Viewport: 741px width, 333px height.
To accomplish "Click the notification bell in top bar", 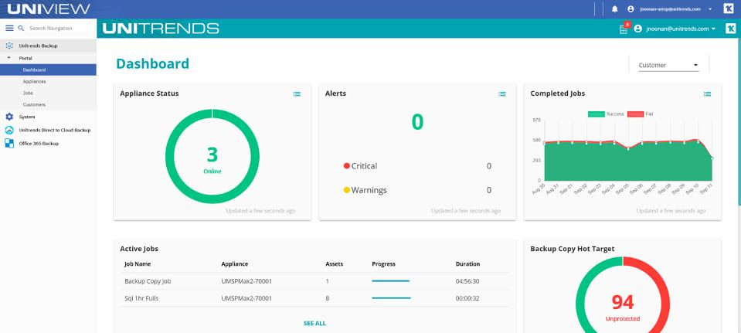I will [x=615, y=9].
